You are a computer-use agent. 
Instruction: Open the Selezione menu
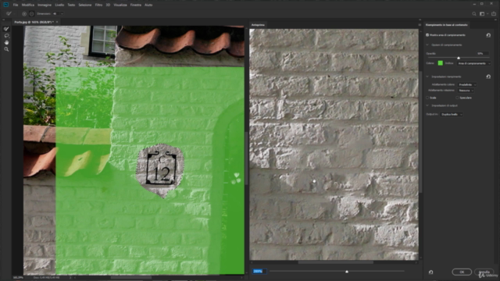pos(85,5)
